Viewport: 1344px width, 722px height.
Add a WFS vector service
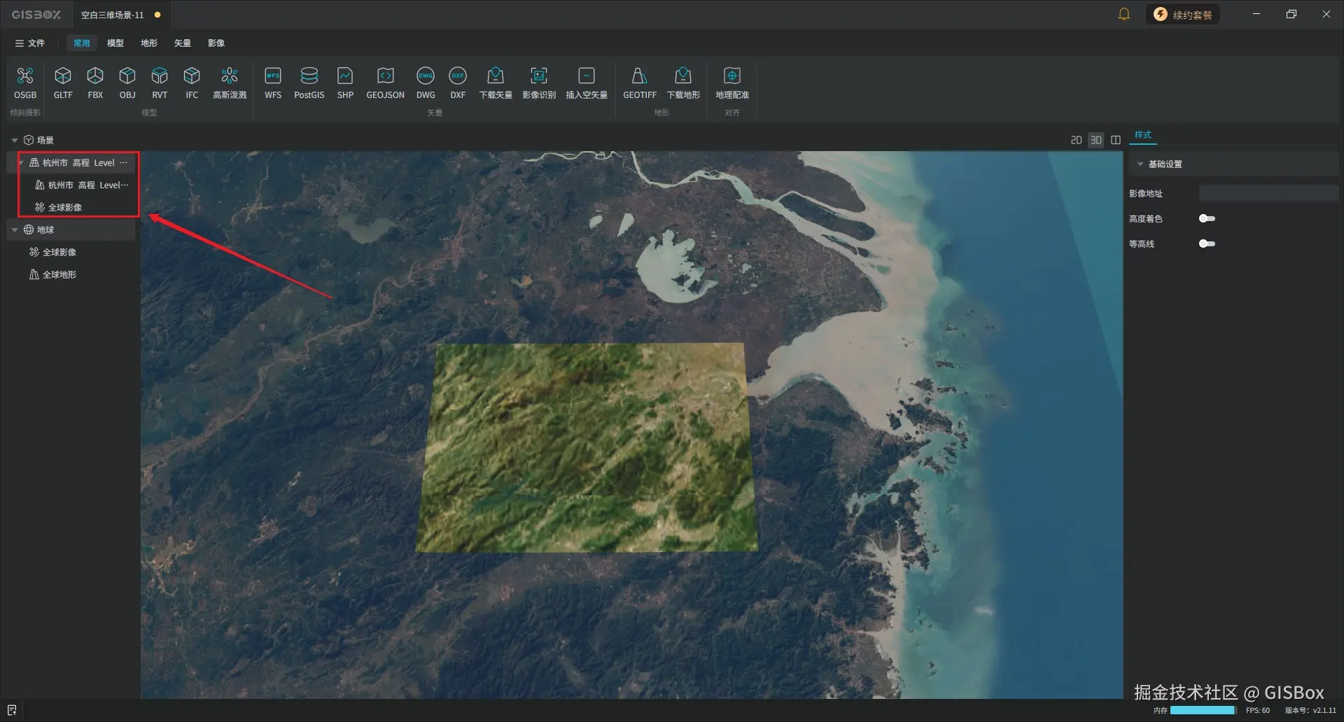click(273, 83)
